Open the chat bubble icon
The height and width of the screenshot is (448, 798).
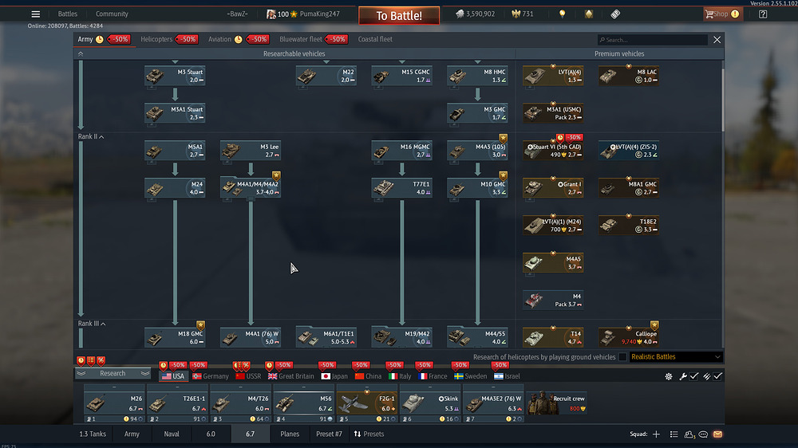pyautogui.click(x=703, y=434)
